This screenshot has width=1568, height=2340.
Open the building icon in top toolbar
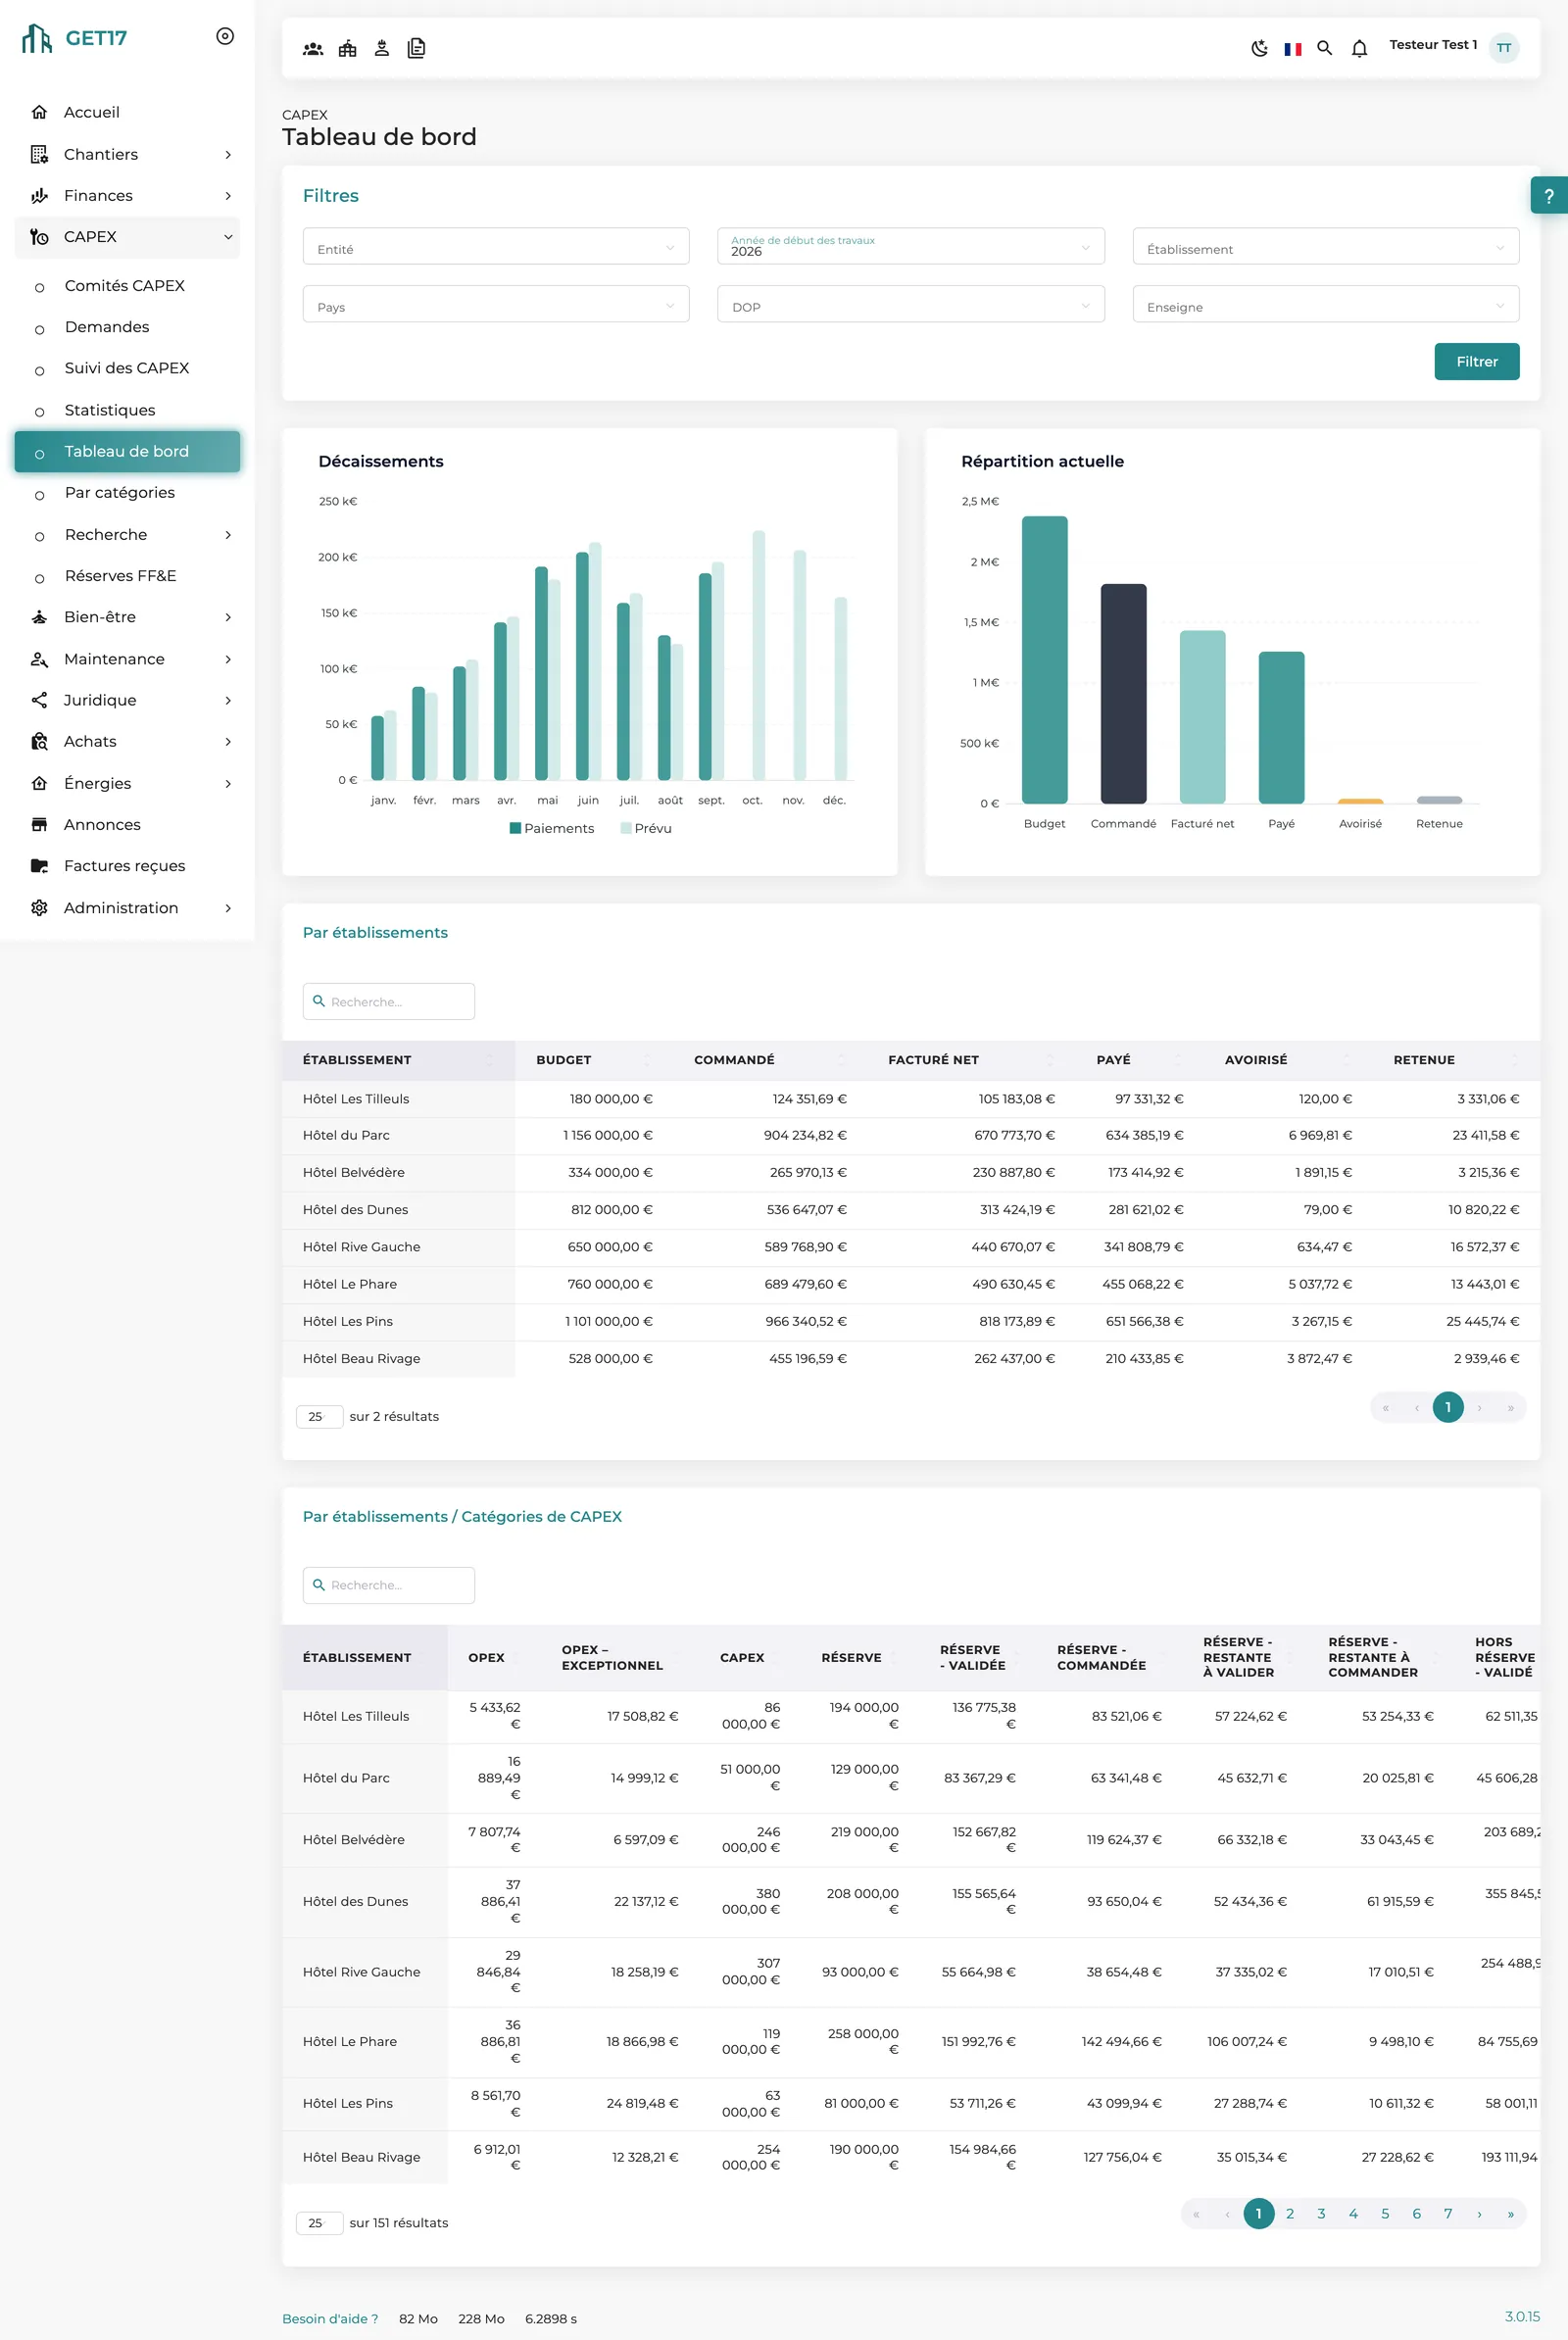coord(347,48)
